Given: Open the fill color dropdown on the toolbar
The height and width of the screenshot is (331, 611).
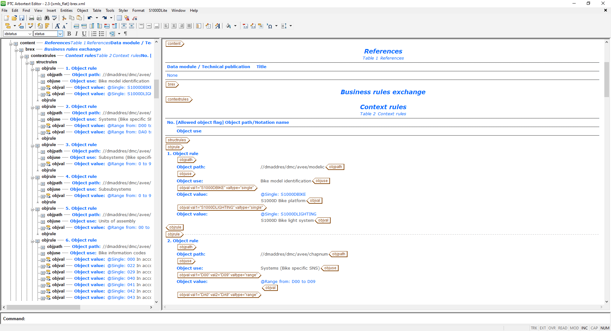Looking at the screenshot, I should (235, 26).
